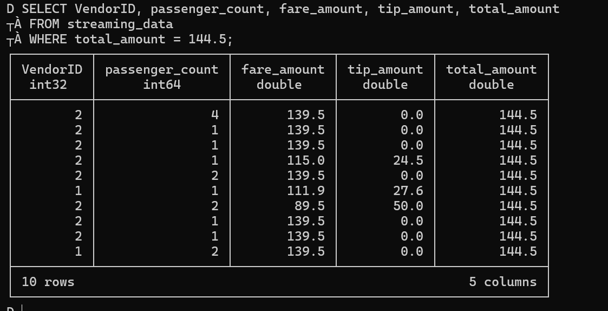Click the total_amount column header

click(491, 69)
